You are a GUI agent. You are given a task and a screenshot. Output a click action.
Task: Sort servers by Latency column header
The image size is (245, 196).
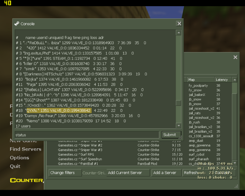click(x=223, y=80)
